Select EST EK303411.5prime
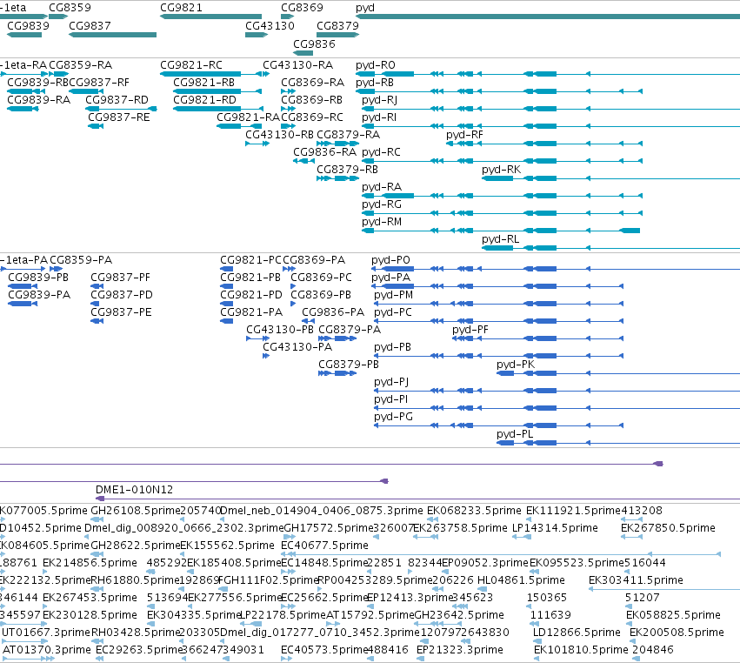Screen dimensions: 740x663 pos(636,579)
